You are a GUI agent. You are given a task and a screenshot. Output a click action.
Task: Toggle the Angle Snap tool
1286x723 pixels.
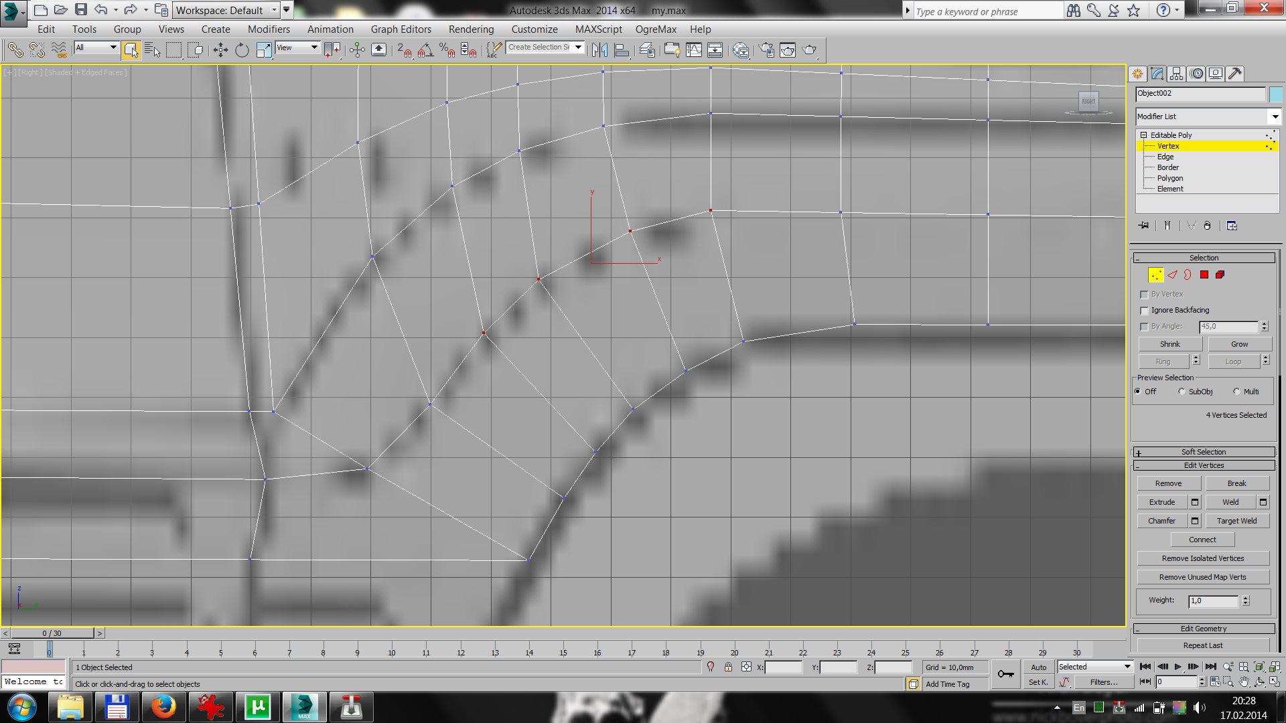coord(425,50)
